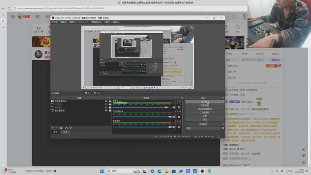This screenshot has height=175, width=311.
Task: Unlock the 视频采集设备 source lock
Action: (x=110, y=101)
